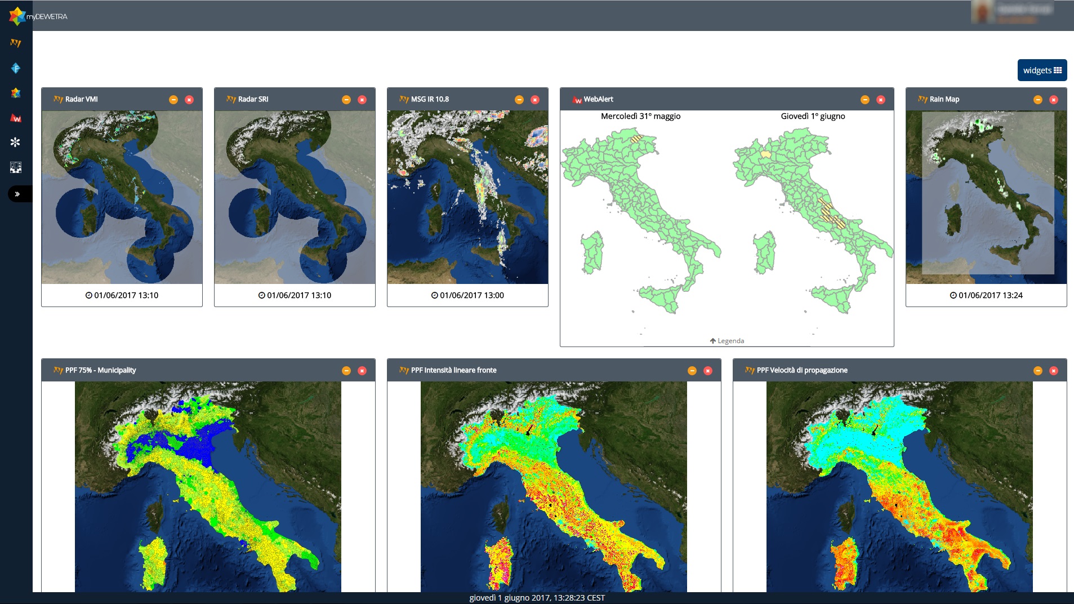Open the user profile in header
This screenshot has height=604, width=1074.
1015,12
